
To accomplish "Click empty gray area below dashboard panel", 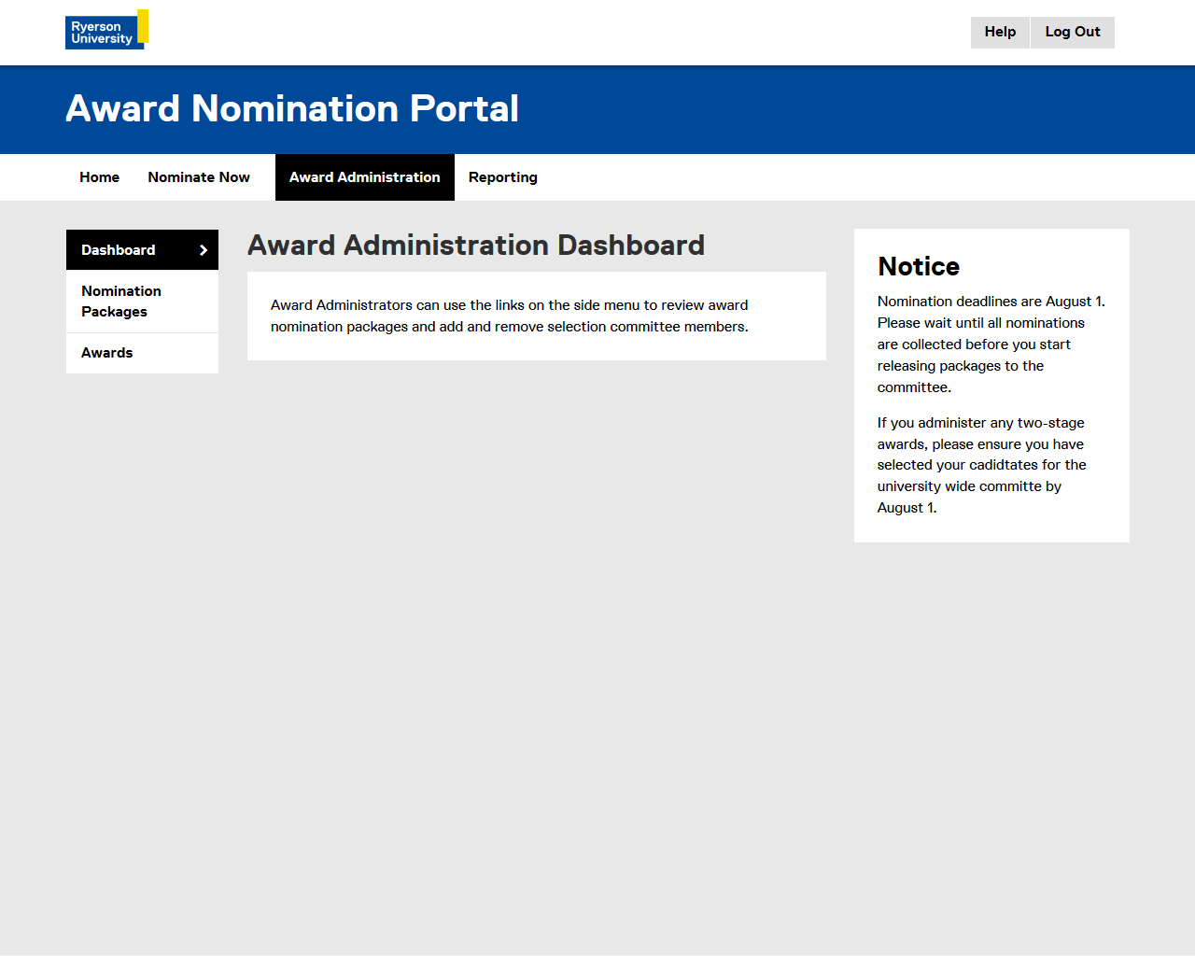I will (x=537, y=607).
